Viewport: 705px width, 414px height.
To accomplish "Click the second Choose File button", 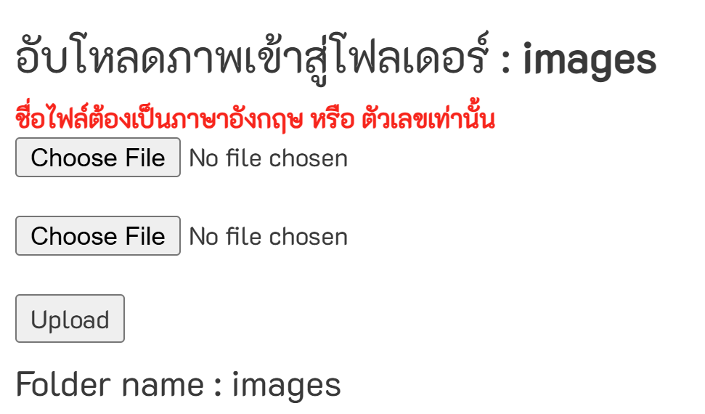I will point(98,236).
